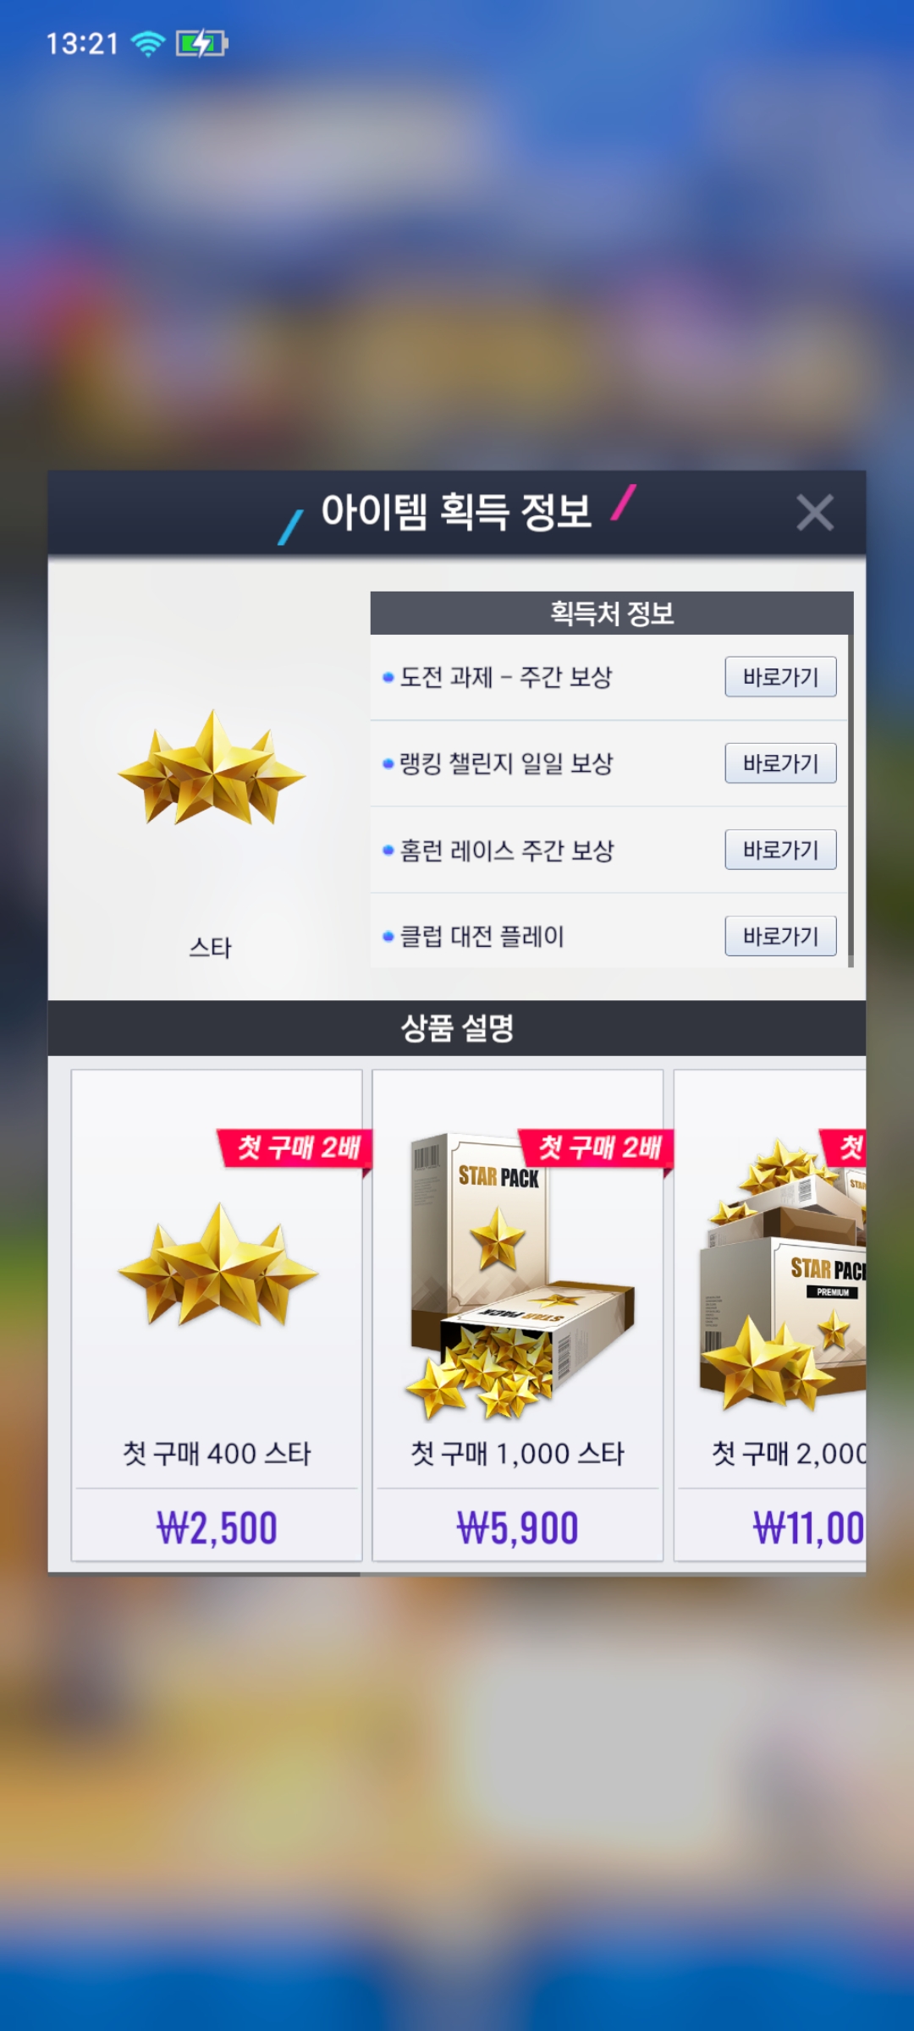The width and height of the screenshot is (914, 2031).
Task: Open the 첫 구매 400 스타 product image
Action: coord(218,1264)
